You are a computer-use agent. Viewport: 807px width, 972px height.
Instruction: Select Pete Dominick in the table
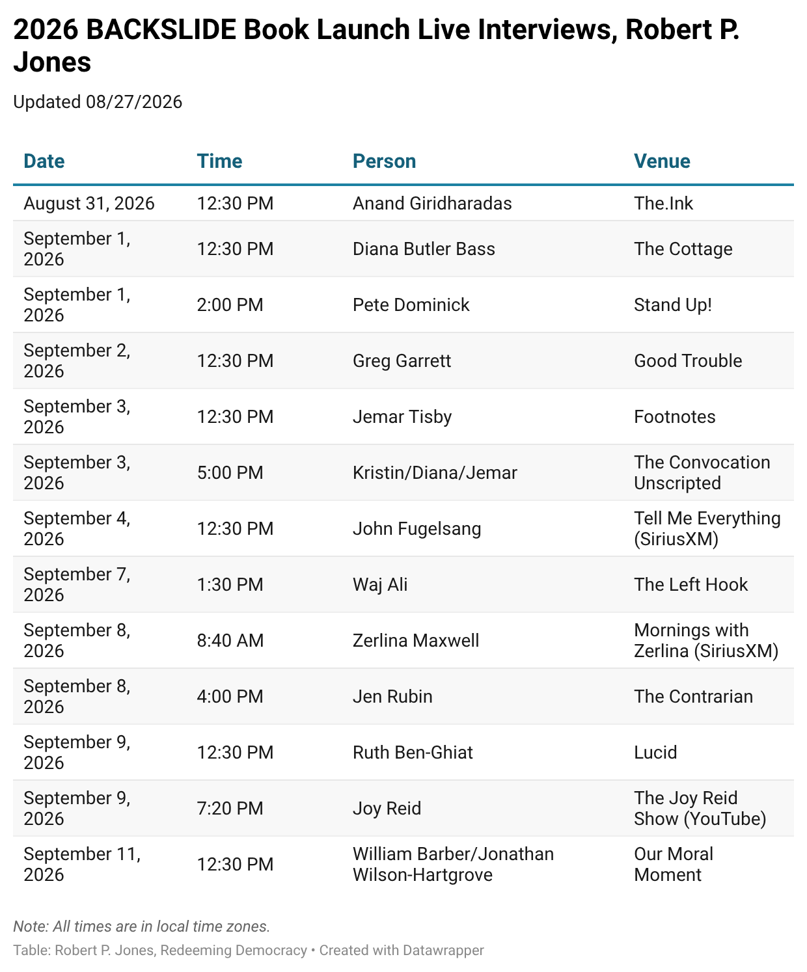click(x=411, y=305)
